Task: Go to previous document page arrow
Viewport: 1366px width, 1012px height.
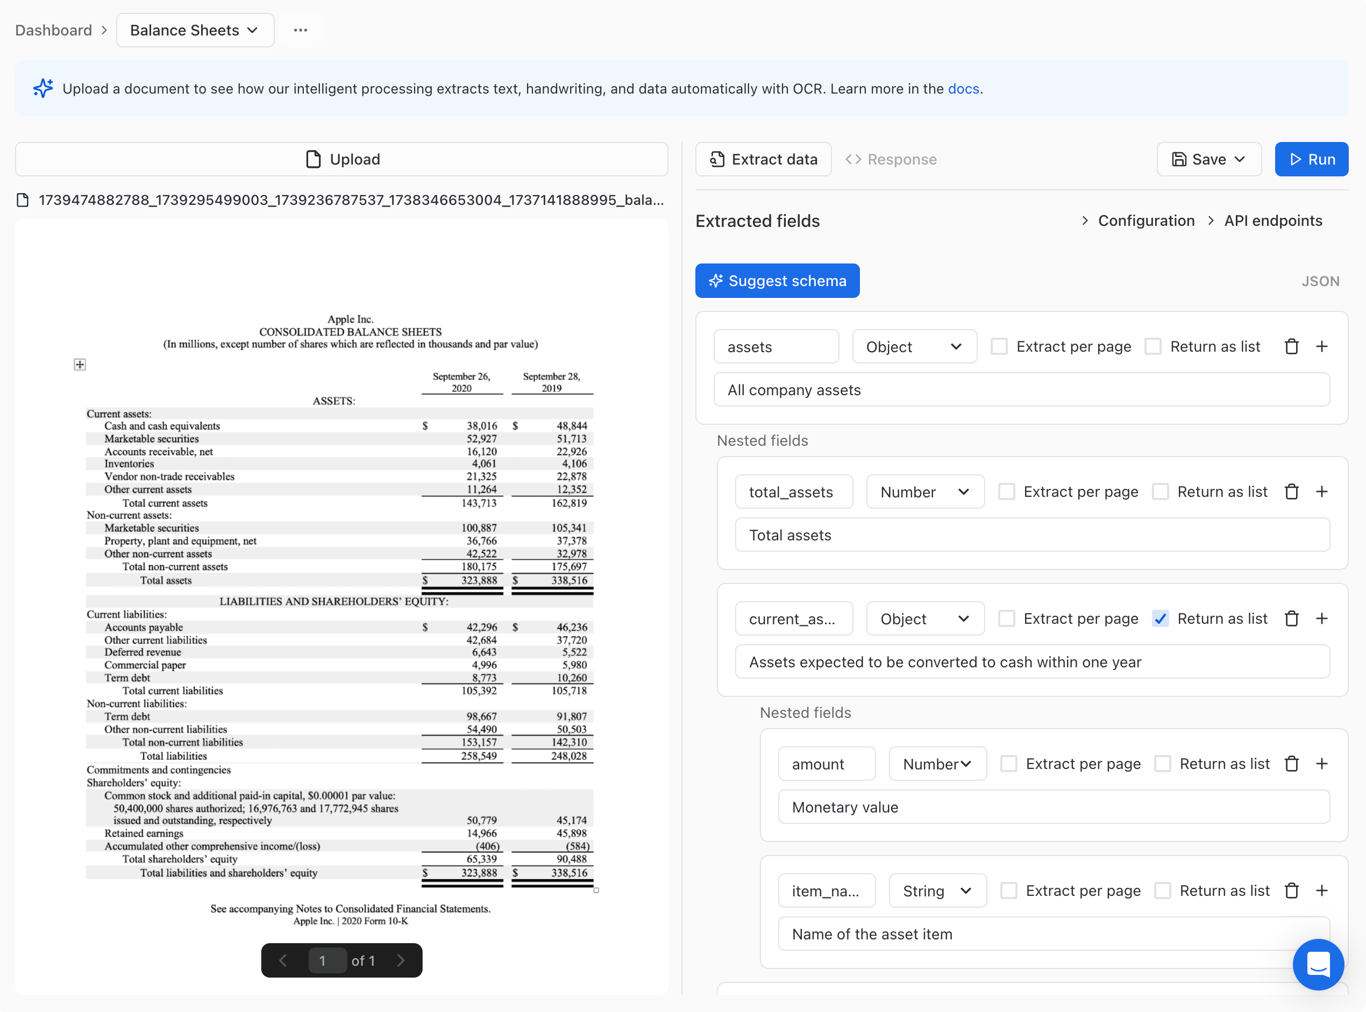Action: coord(283,960)
